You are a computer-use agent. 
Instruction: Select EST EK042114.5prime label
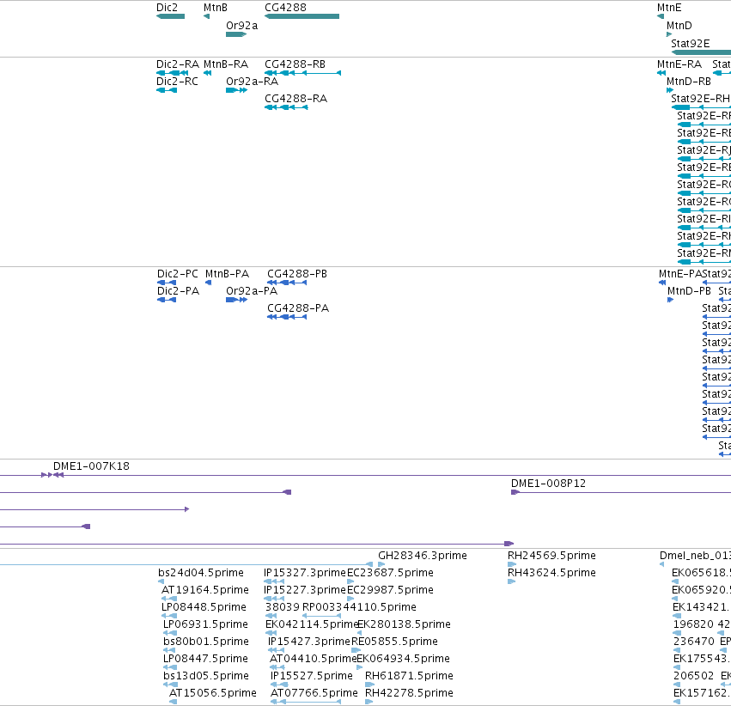pos(312,624)
